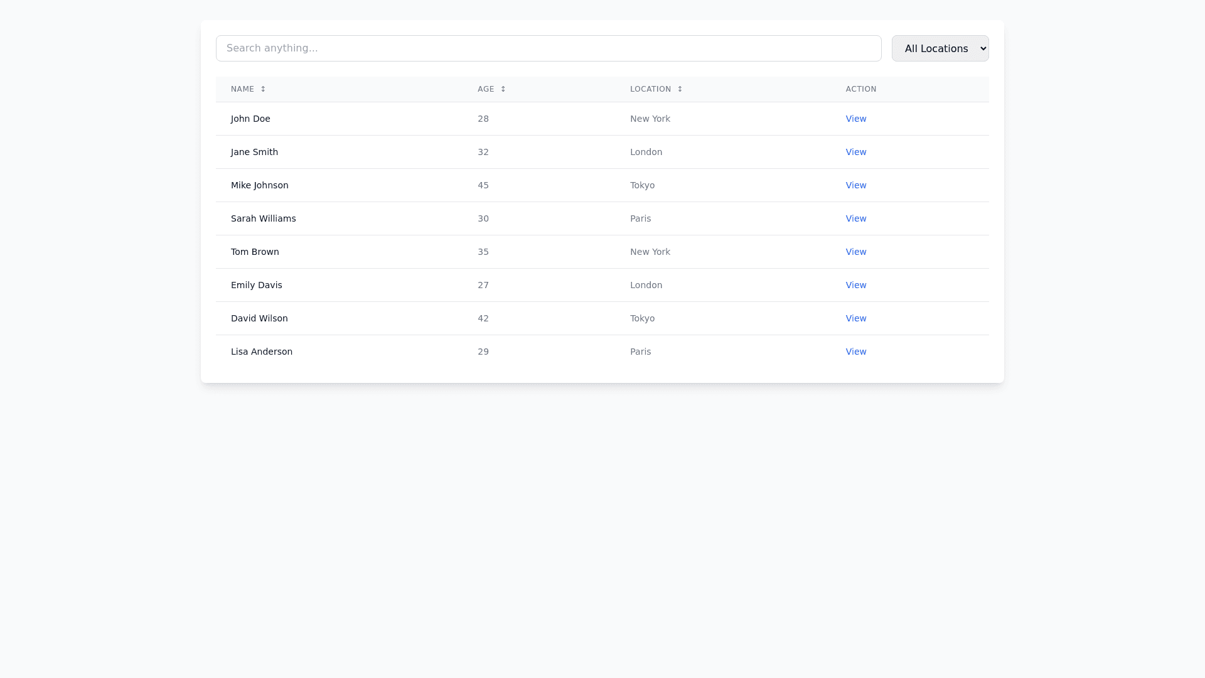The height and width of the screenshot is (678, 1205).
Task: View Sarah Williams' record
Action: coord(855,218)
